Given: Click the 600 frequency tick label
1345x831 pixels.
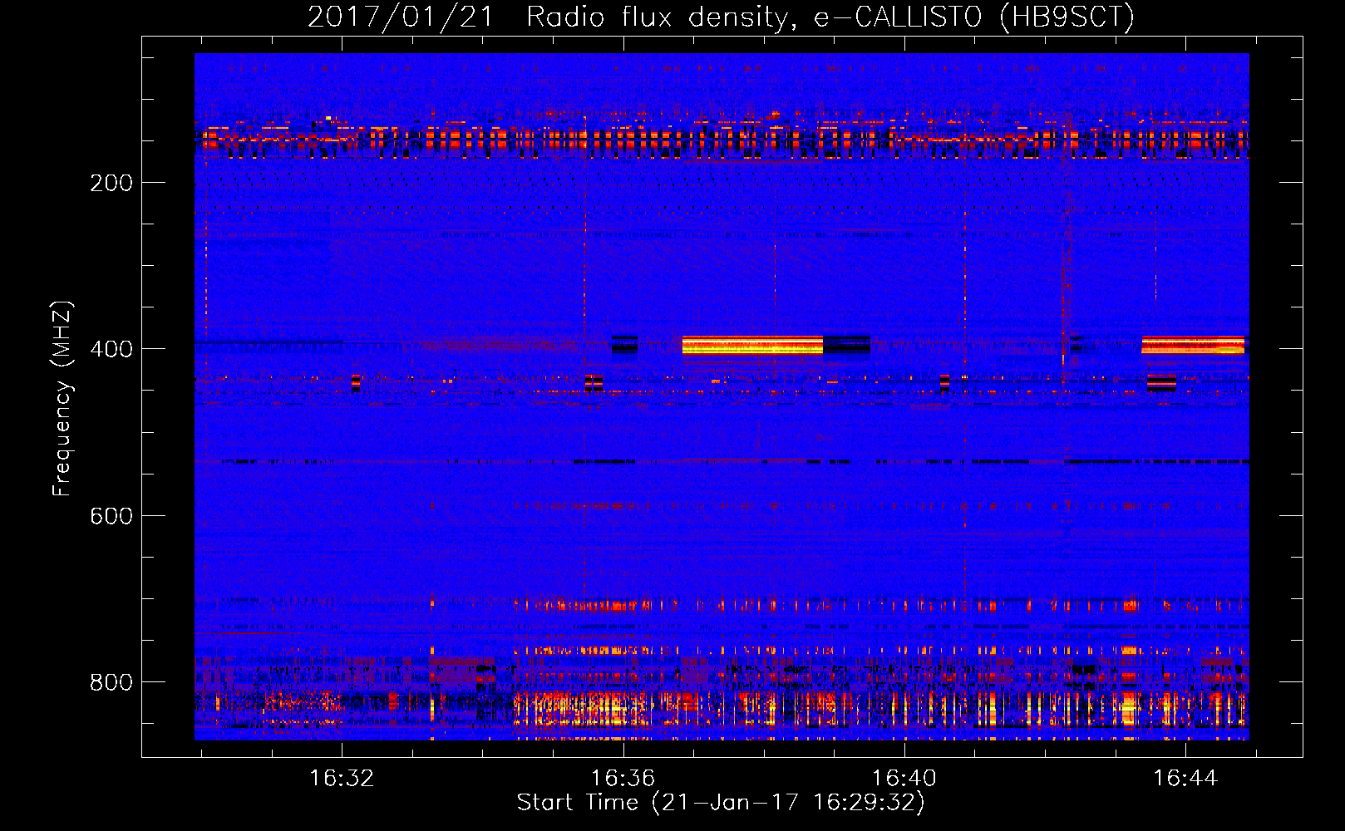Looking at the screenshot, I should [111, 516].
